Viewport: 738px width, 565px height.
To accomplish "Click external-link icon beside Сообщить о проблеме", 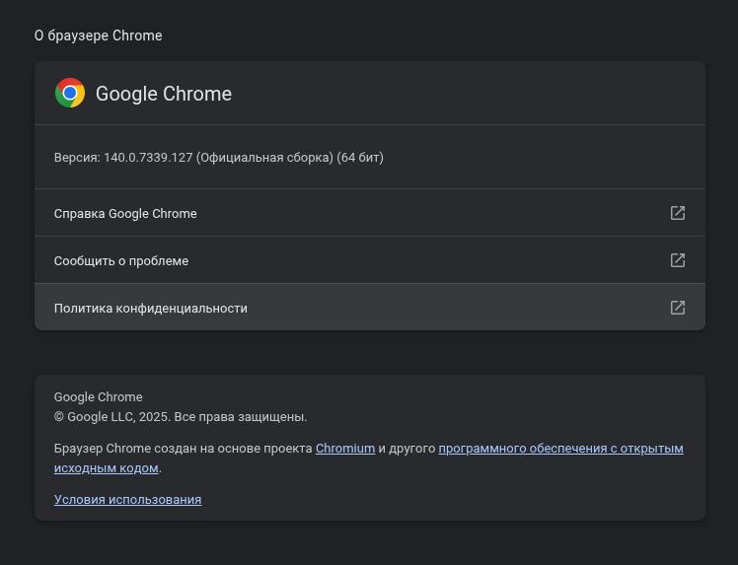I will tap(678, 260).
